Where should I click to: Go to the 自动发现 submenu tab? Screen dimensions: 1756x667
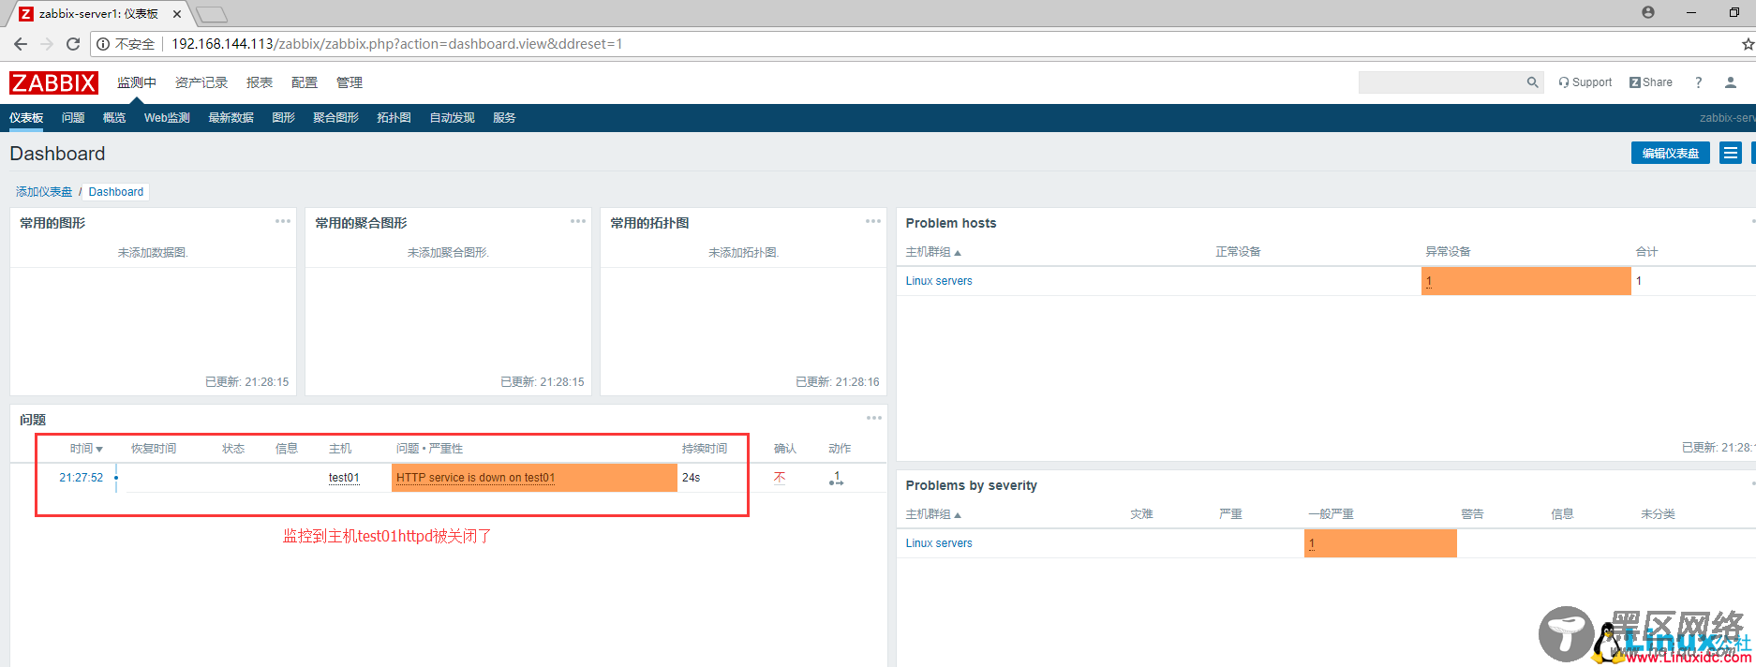(453, 118)
